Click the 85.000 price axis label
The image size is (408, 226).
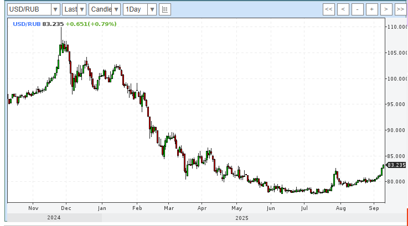point(396,156)
